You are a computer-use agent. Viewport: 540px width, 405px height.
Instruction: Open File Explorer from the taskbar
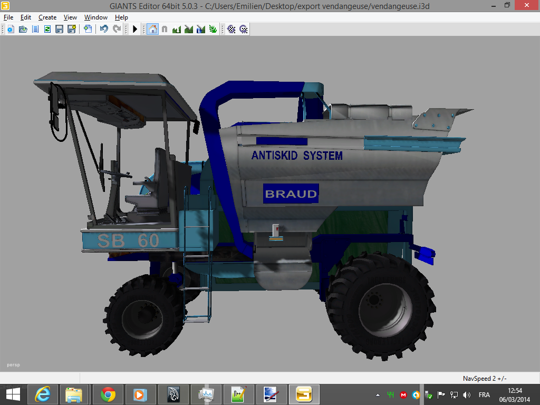point(74,394)
